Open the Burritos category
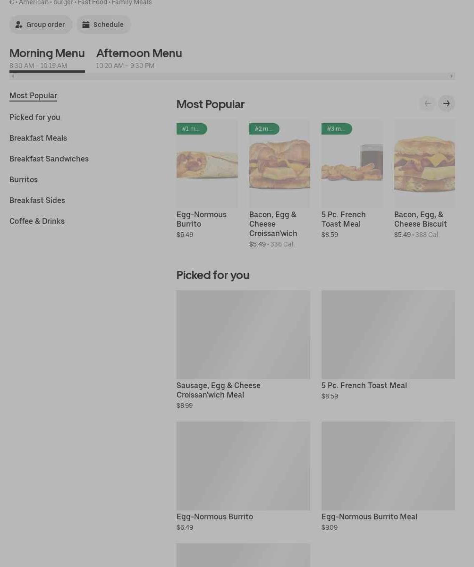 pos(24,179)
